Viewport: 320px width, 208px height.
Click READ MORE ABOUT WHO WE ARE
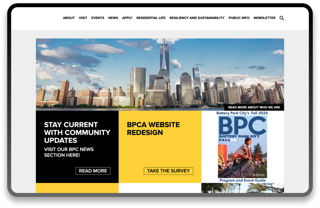[x=254, y=107]
